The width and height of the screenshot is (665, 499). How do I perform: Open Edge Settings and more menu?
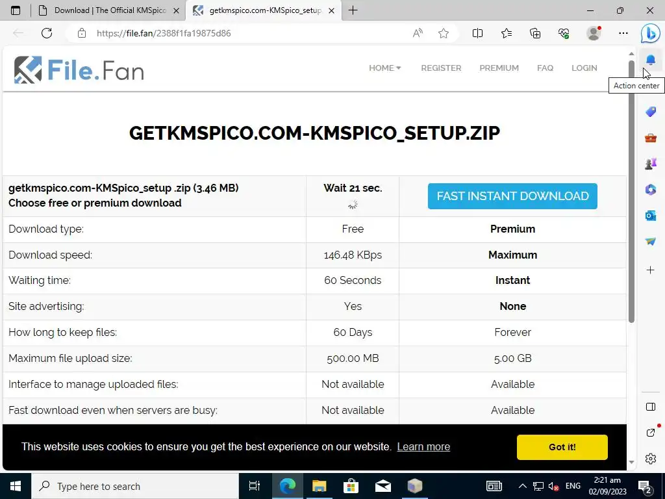click(x=623, y=33)
